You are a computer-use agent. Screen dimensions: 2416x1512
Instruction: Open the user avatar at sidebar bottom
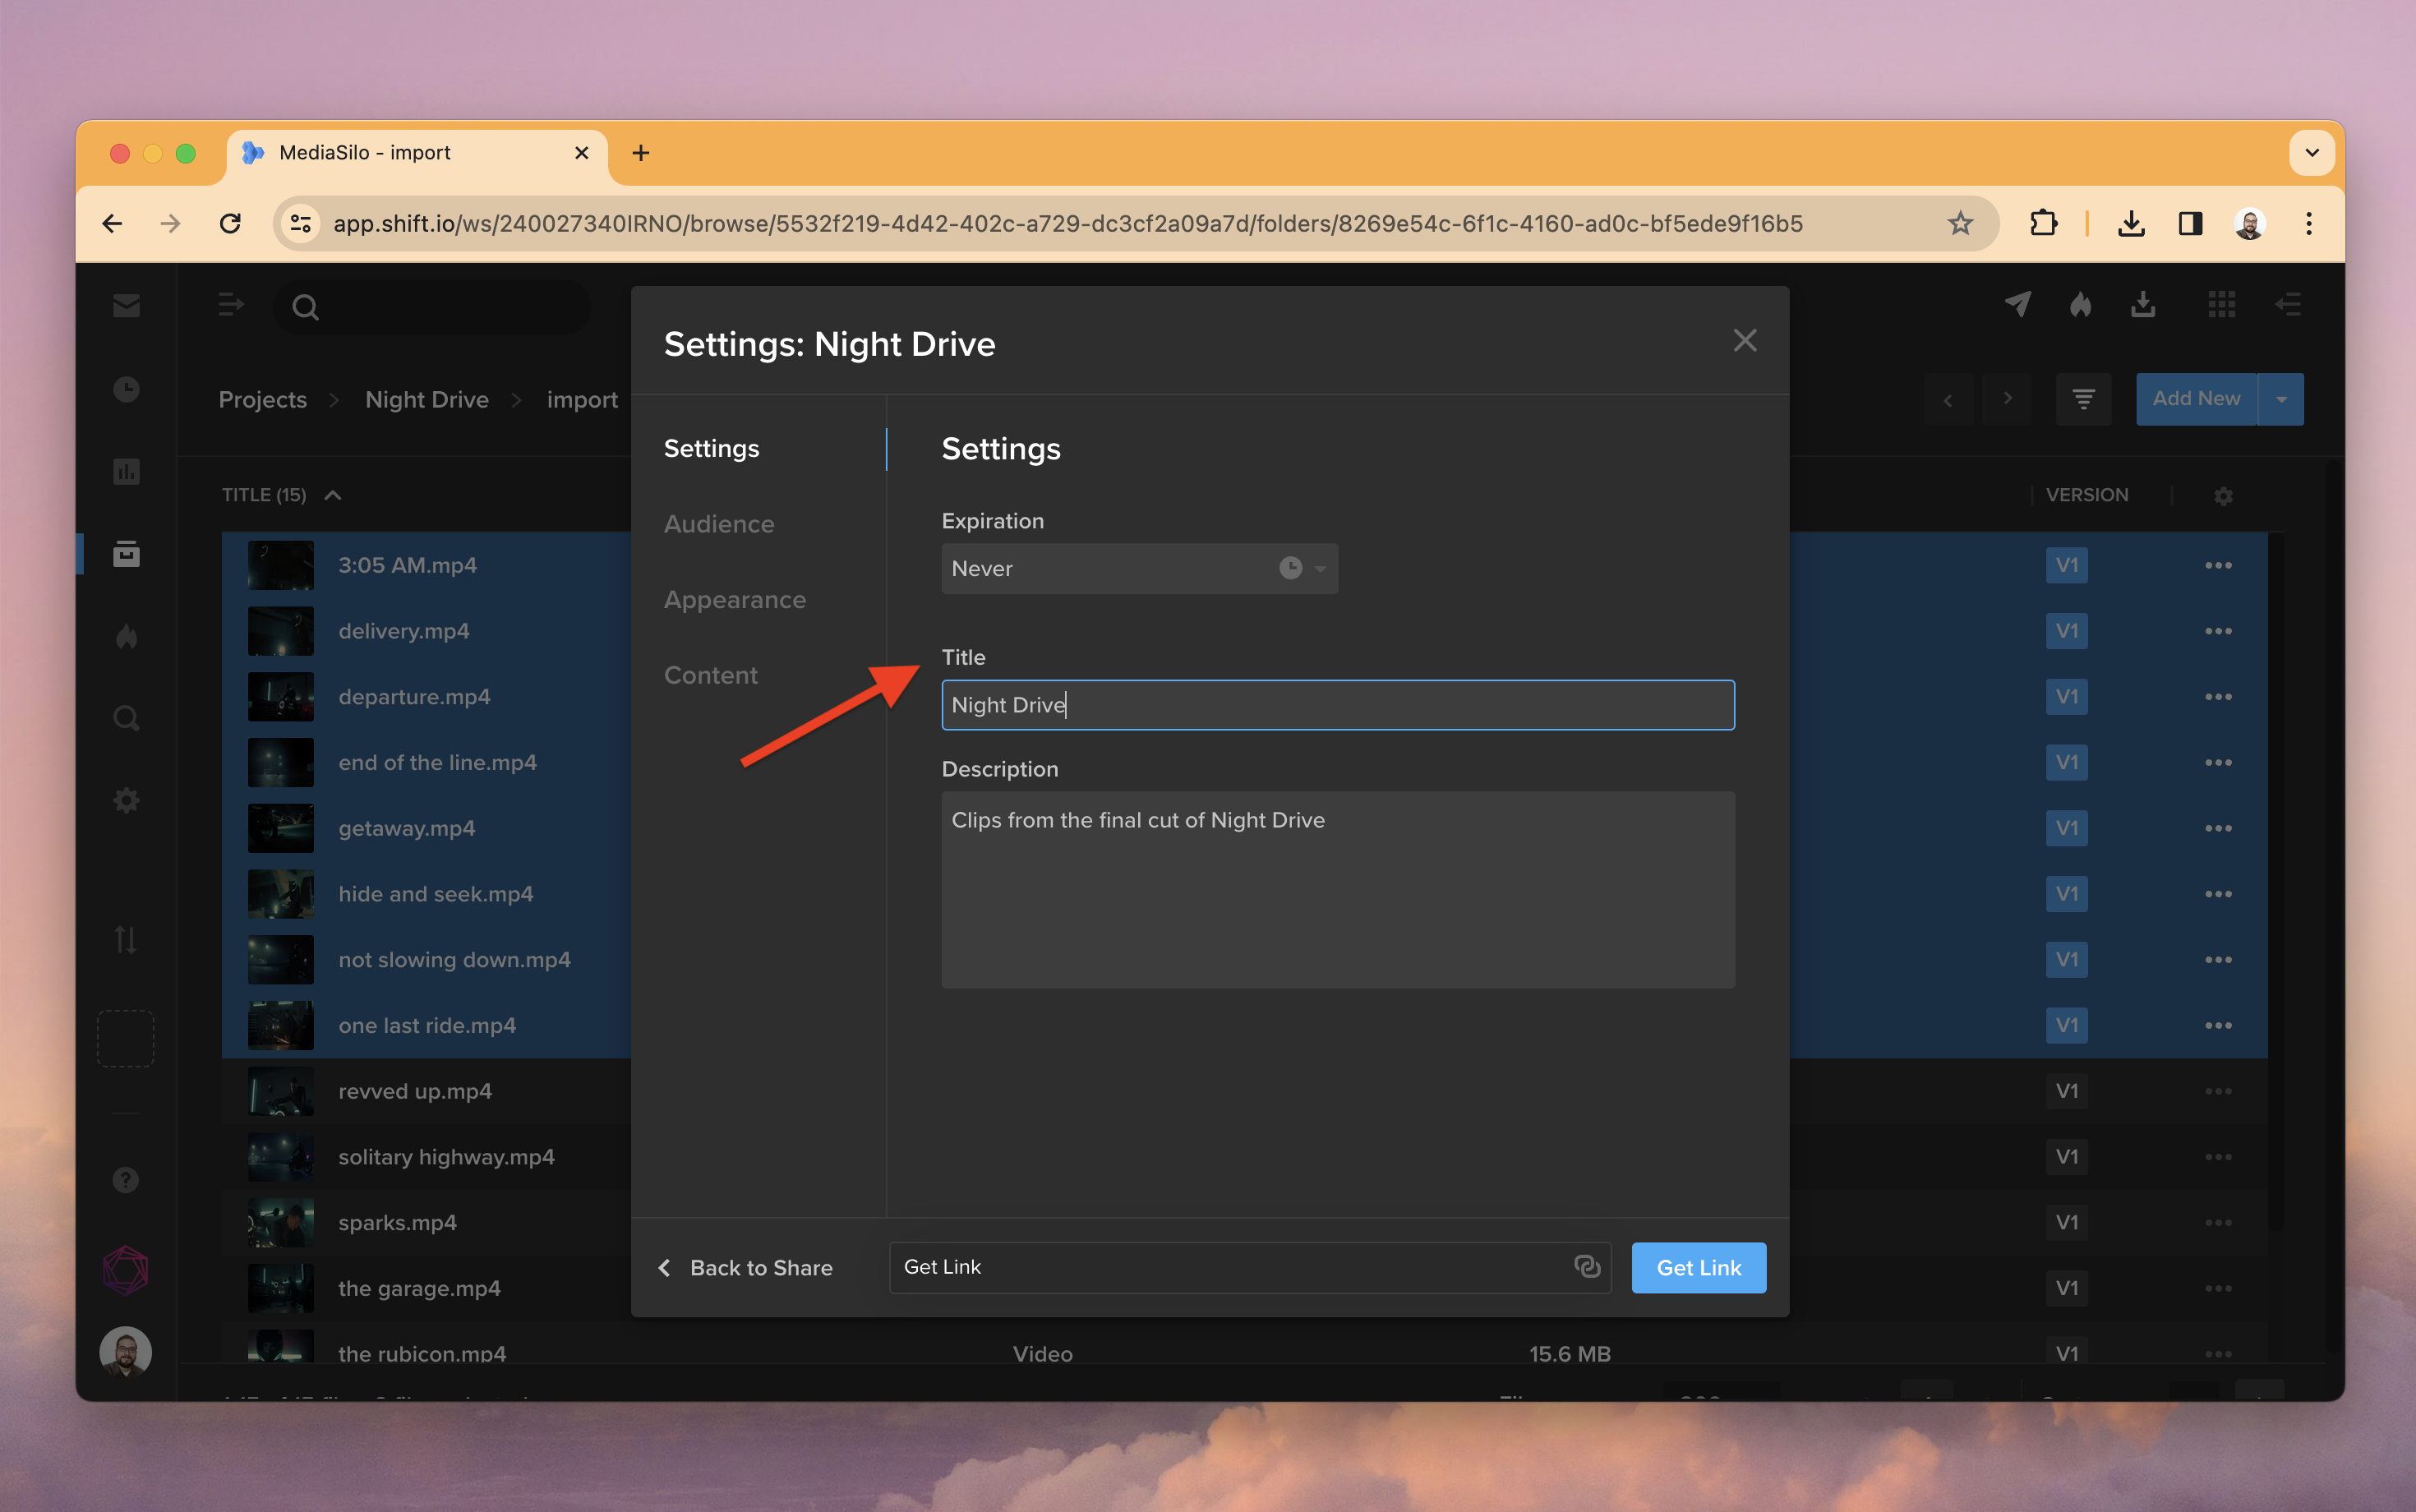pos(126,1352)
